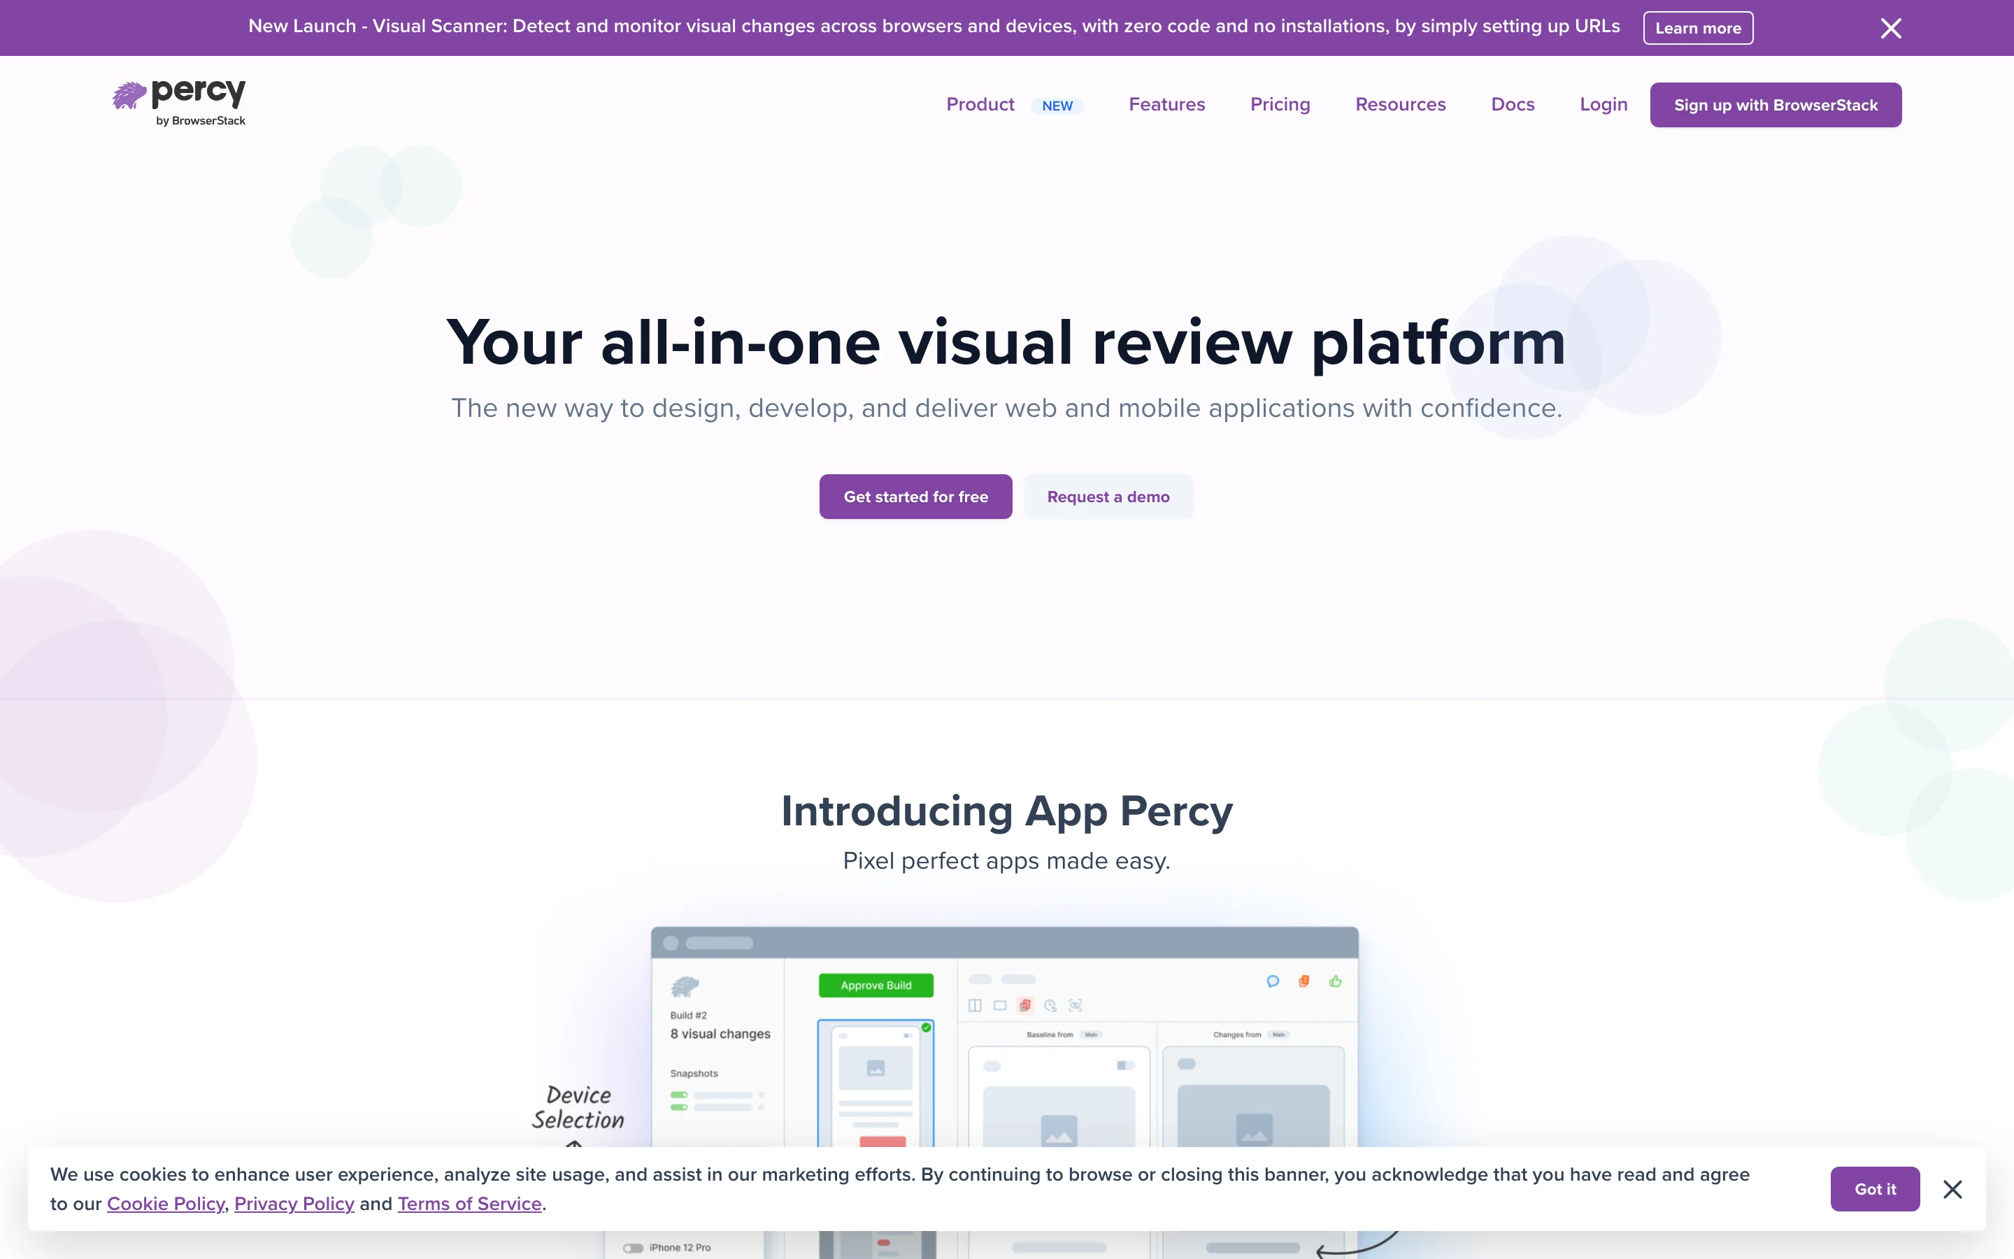
Task: Close the purple announcement banner
Action: [x=1890, y=28]
